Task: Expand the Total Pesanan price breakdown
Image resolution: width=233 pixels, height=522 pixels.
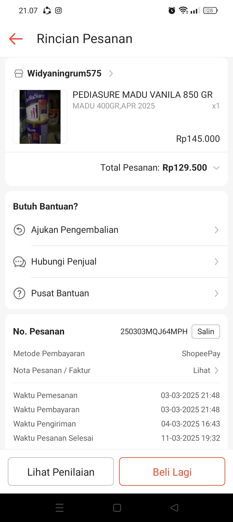Action: [216, 168]
